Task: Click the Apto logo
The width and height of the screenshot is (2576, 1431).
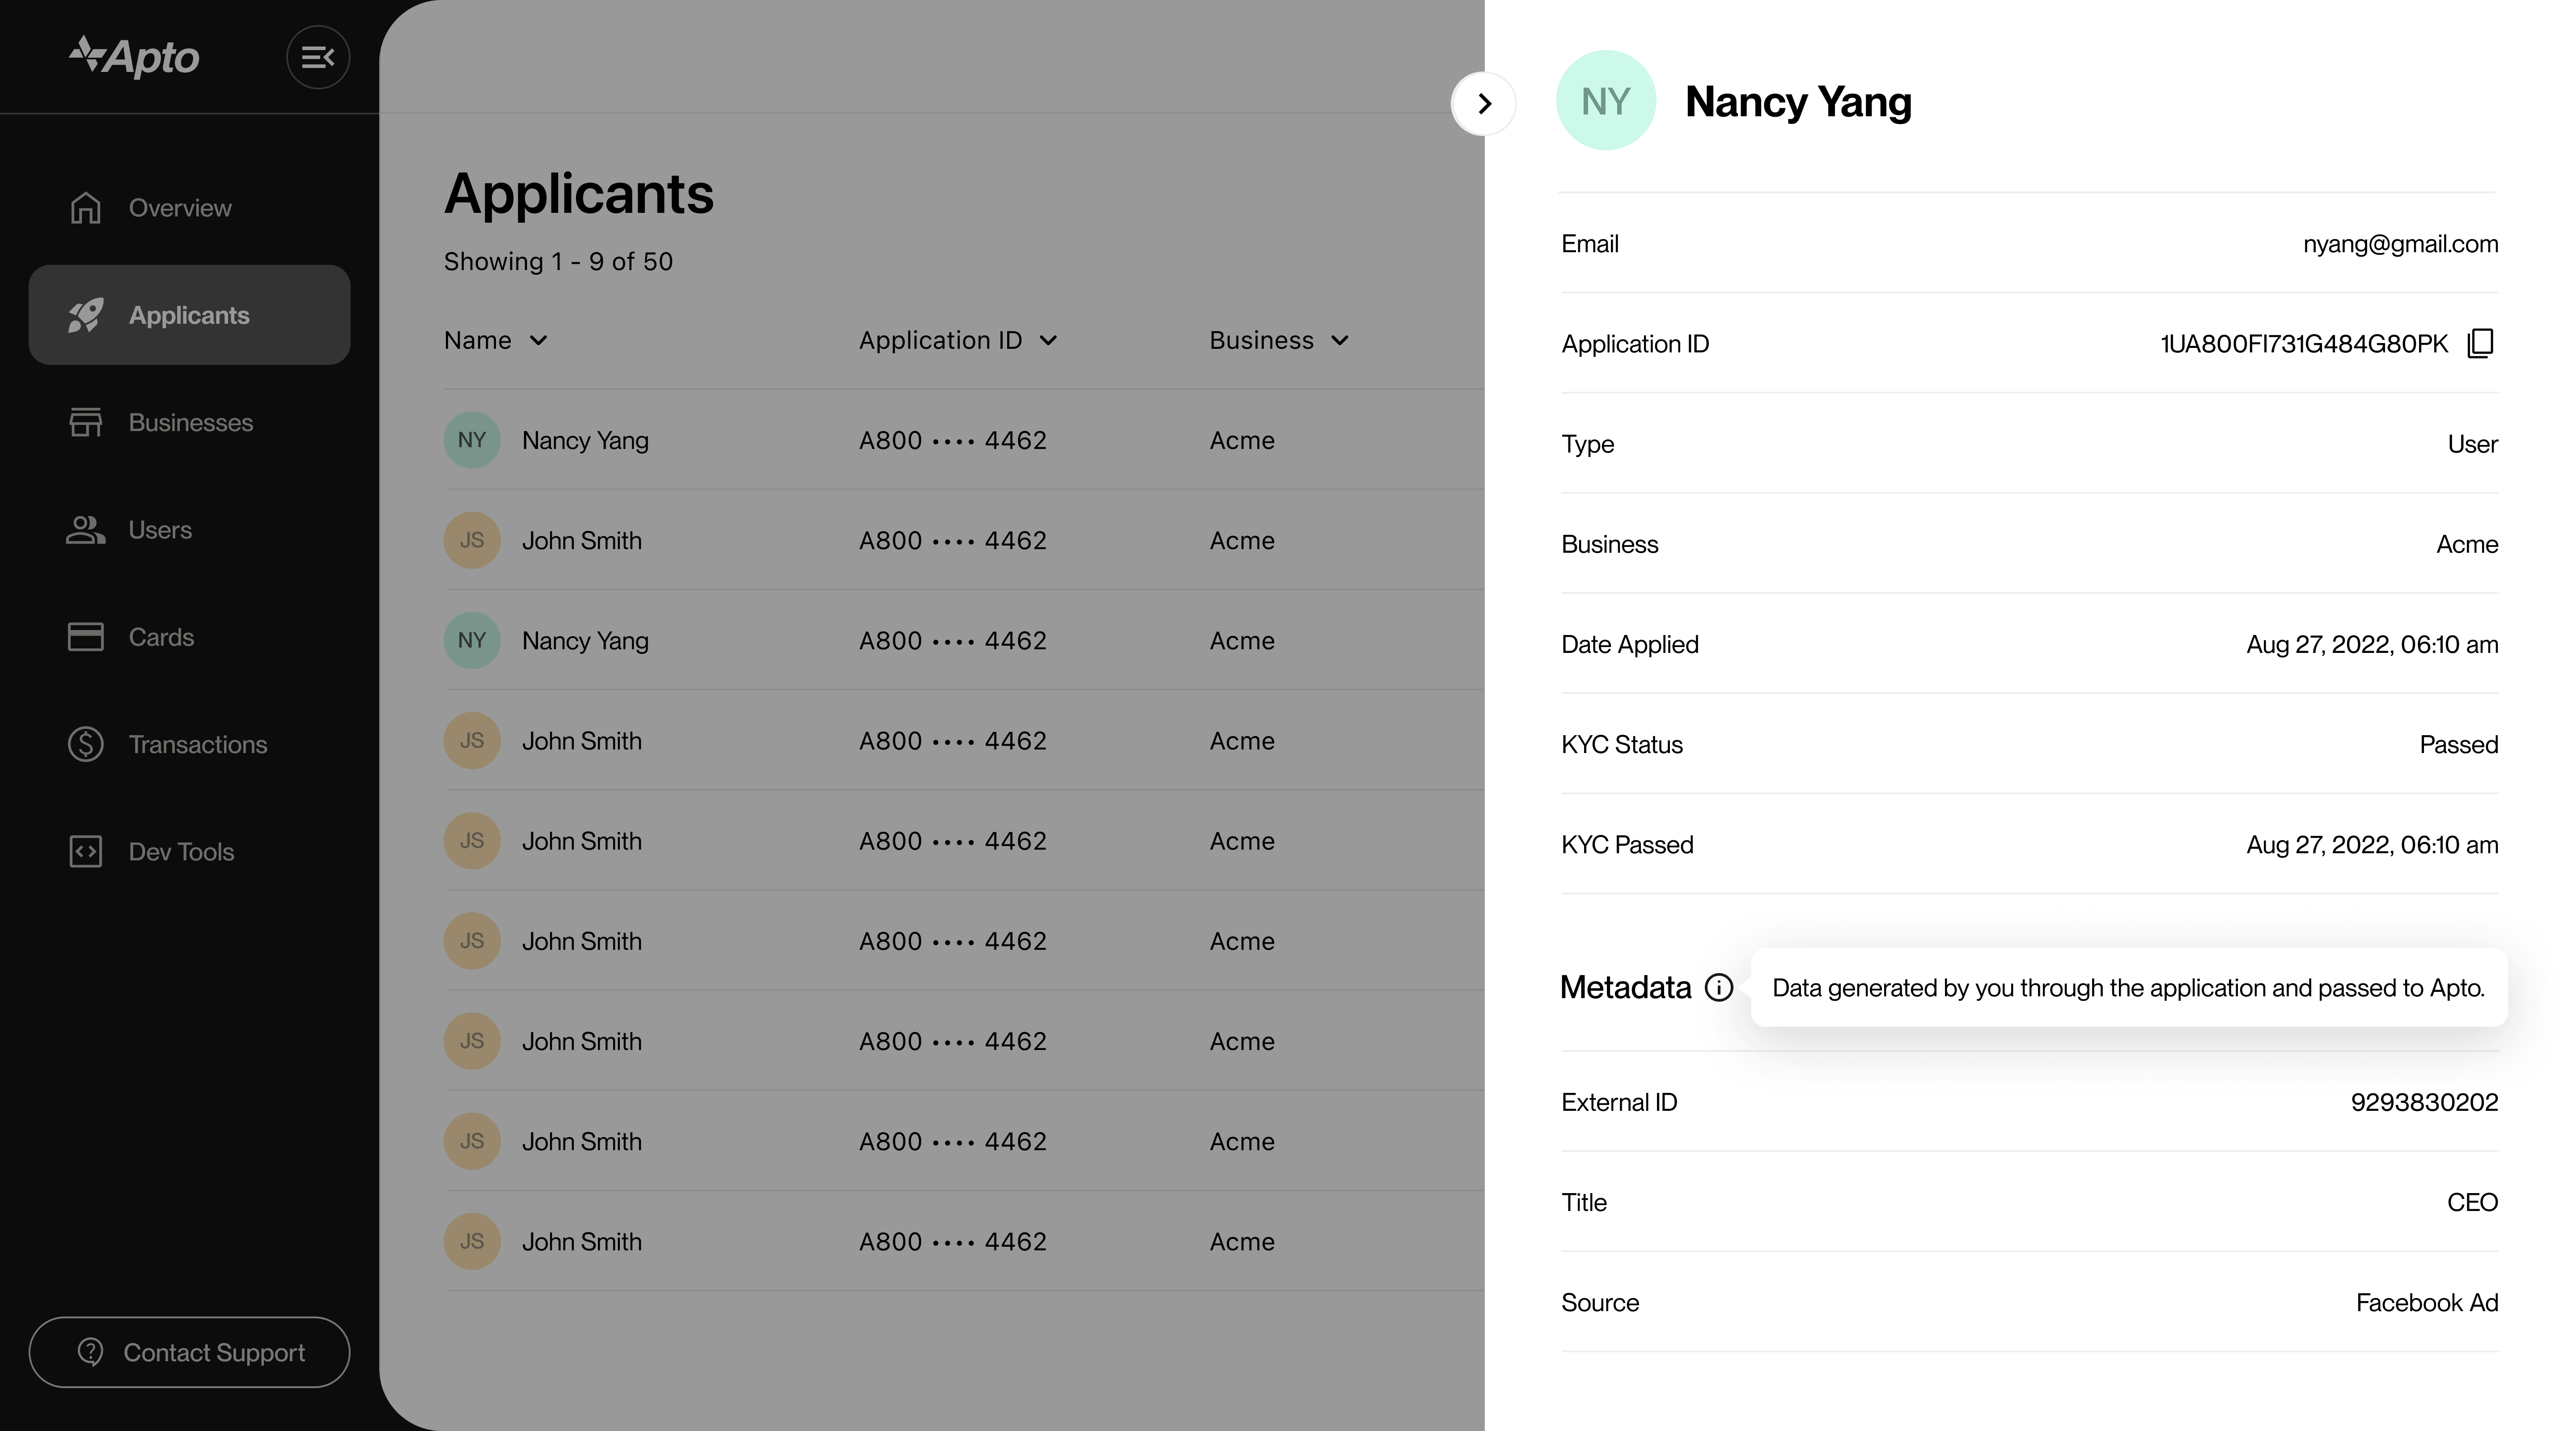Action: point(134,57)
